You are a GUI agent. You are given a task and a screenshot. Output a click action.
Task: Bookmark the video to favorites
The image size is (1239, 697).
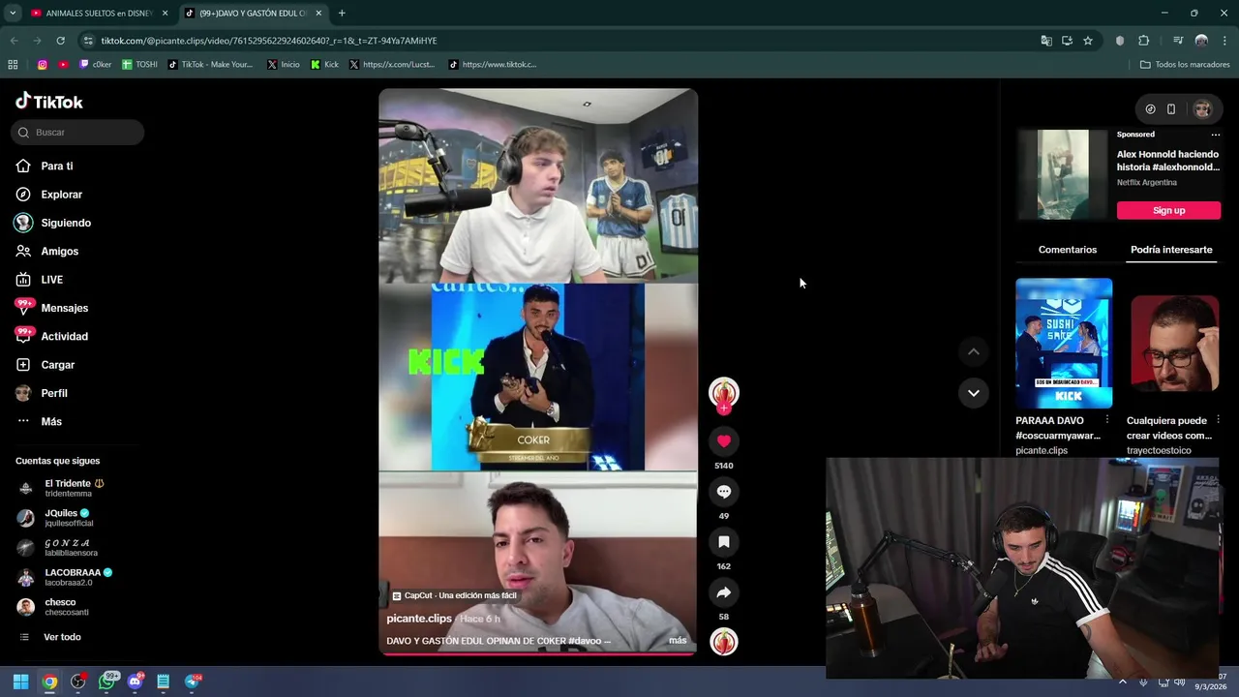coord(724,542)
